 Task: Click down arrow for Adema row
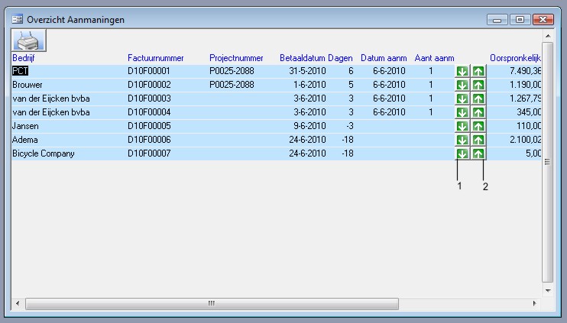(x=462, y=140)
